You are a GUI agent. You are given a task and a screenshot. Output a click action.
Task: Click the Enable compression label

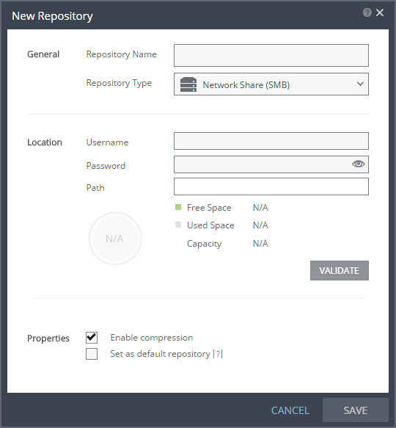click(x=152, y=338)
